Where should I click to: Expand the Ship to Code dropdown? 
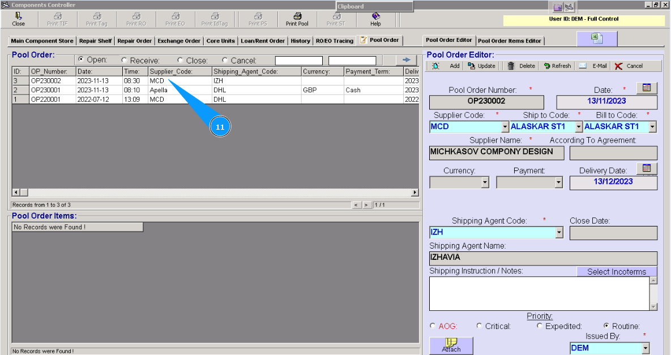579,127
